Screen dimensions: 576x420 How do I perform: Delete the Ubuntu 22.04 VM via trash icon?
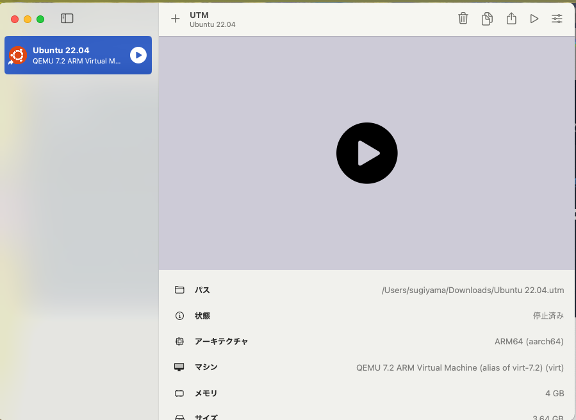[463, 19]
